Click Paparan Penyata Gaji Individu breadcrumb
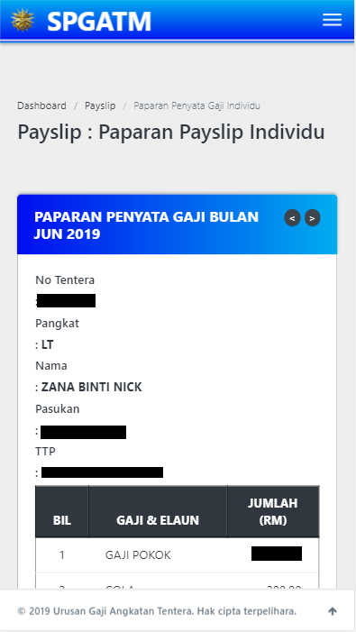This screenshot has width=356, height=632. point(197,105)
